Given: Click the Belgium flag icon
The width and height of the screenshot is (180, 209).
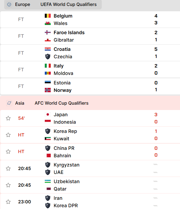Looking at the screenshot, I should (x=48, y=16).
